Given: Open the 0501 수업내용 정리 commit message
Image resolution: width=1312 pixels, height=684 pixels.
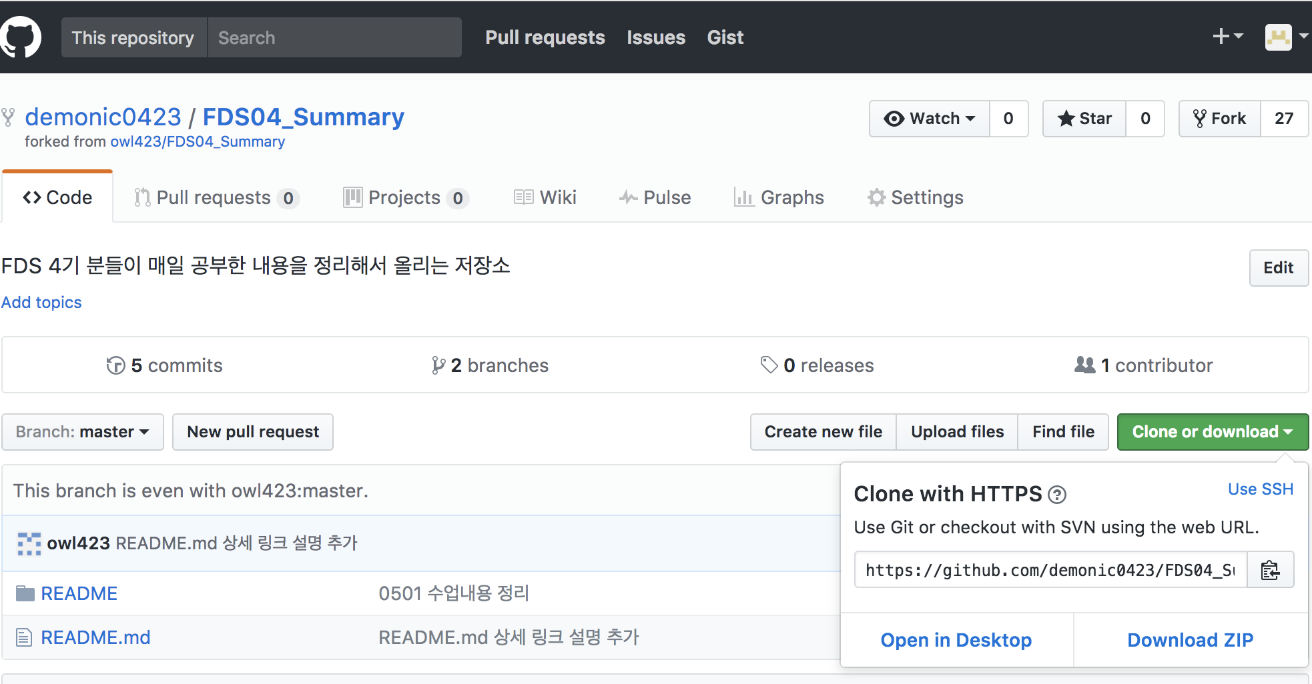Looking at the screenshot, I should 454,593.
